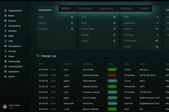
Task: Switch to the Discovery tab
Action: [85, 8]
